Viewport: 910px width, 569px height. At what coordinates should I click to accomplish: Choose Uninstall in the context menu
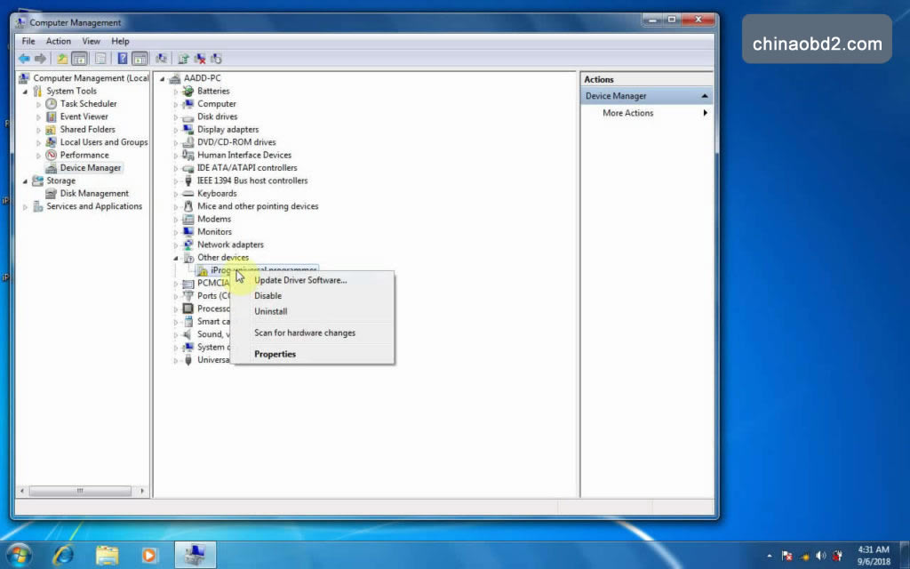point(270,311)
